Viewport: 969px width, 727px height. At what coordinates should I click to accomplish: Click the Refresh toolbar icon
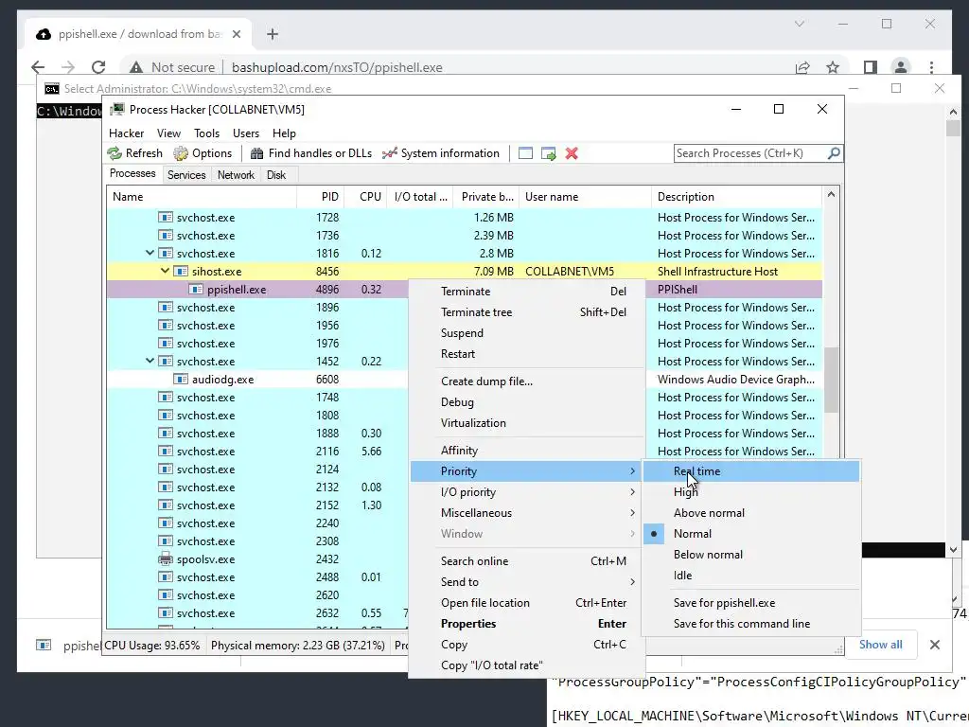click(x=115, y=153)
